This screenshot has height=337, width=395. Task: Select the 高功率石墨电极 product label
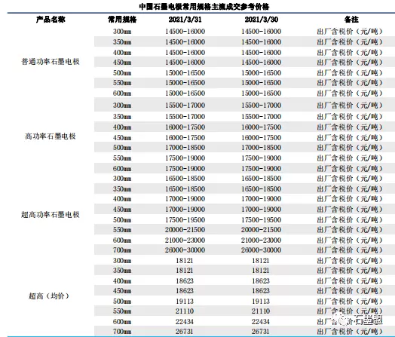pos(51,136)
